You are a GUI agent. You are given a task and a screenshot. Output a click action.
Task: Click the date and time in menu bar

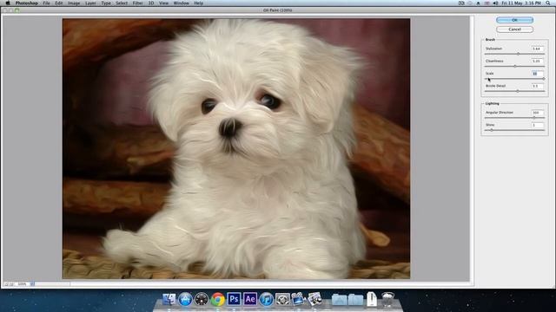pos(521,3)
